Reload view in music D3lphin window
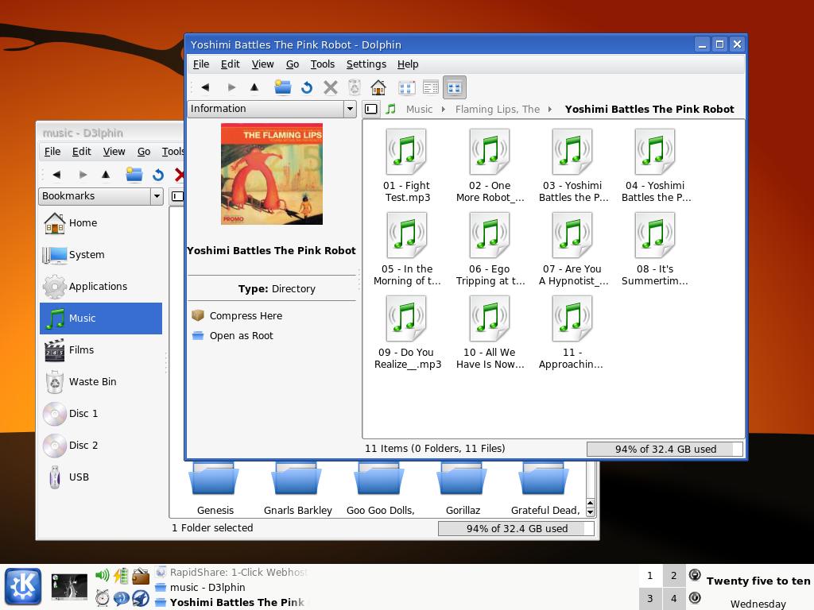The image size is (814, 610). click(158, 175)
